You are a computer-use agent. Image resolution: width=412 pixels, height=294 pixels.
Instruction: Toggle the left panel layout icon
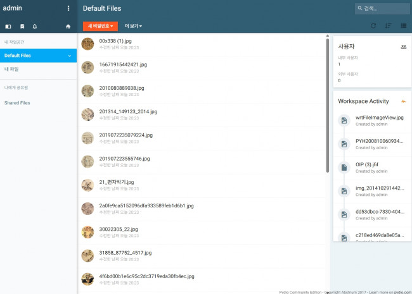[x=8, y=27]
